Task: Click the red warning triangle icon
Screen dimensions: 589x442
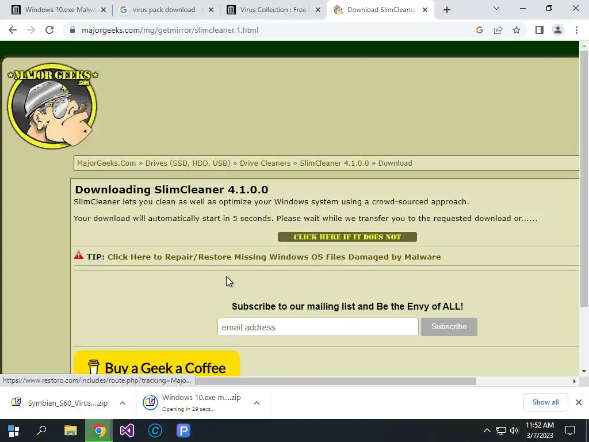Action: pos(78,256)
